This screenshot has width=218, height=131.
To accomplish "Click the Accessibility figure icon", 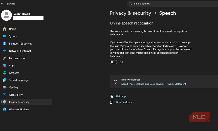I will pyautogui.click(x=4, y=95).
